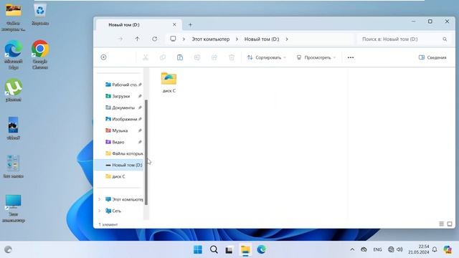The width and height of the screenshot is (459, 258).
Task: Click the chevron before Этот компьютер in the address bar
Action: [x=184, y=39]
